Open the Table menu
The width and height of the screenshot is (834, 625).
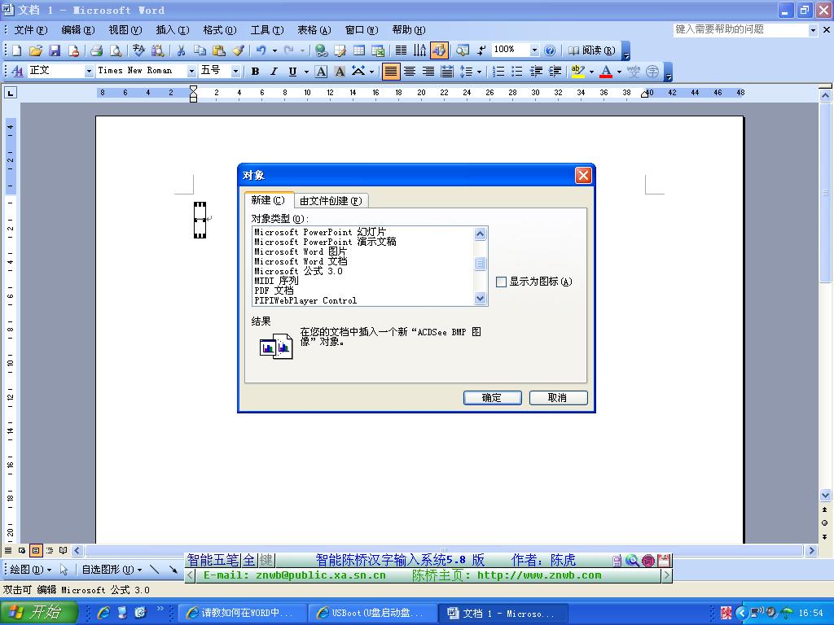pyautogui.click(x=314, y=30)
